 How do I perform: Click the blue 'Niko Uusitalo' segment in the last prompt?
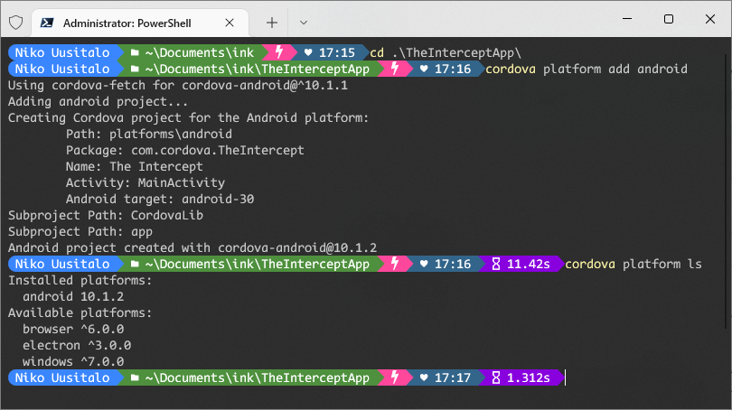click(x=62, y=377)
